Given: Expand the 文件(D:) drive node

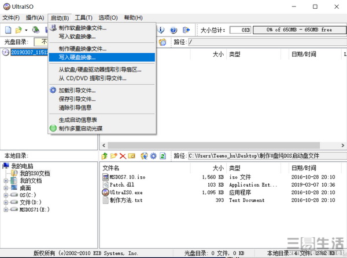Looking at the screenshot, I should (x=6, y=202).
